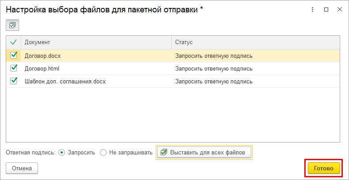Click the yellow Готово button
349x180 pixels.
(324, 168)
